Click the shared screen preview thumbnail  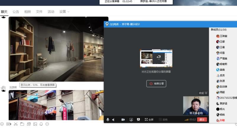[x=156, y=59]
